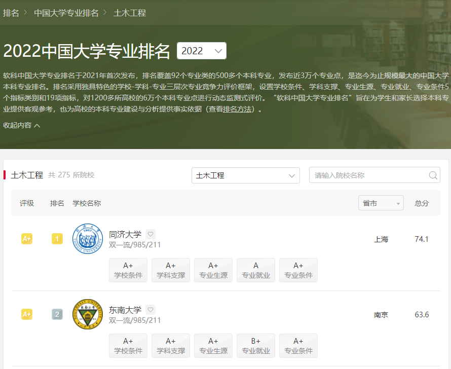Image resolution: width=451 pixels, height=369 pixels.
Task: Click the A+ badge next to 东南大学
Action: pos(26,314)
